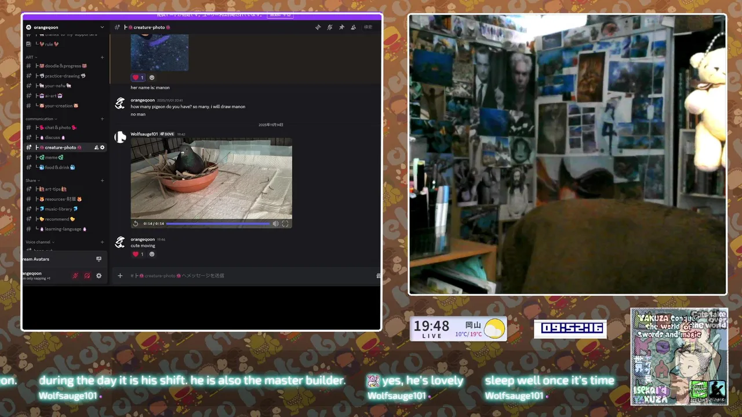Toggle the pigeon video volume icon
This screenshot has height=417, width=742.
[x=276, y=224]
